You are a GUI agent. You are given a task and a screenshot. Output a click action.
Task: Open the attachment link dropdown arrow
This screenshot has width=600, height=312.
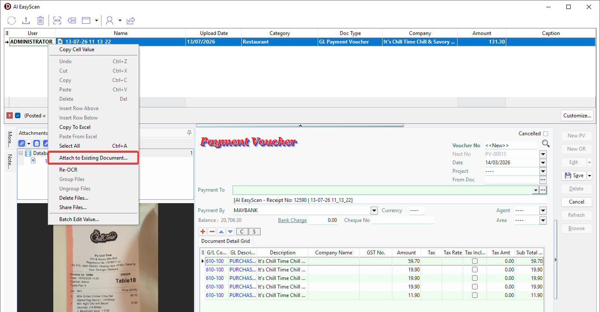click(29, 144)
